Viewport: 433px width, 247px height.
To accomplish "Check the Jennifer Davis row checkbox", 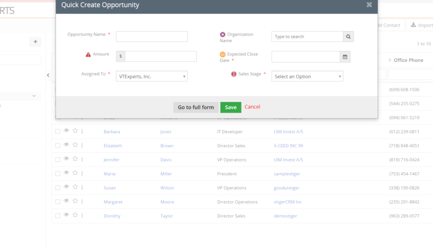I will 58,160.
